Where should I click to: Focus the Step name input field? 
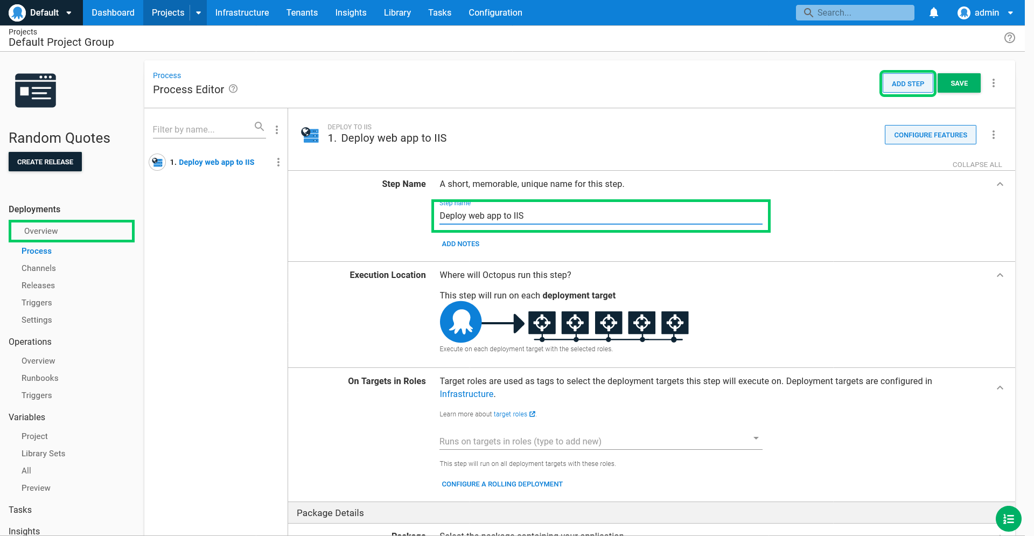point(601,216)
